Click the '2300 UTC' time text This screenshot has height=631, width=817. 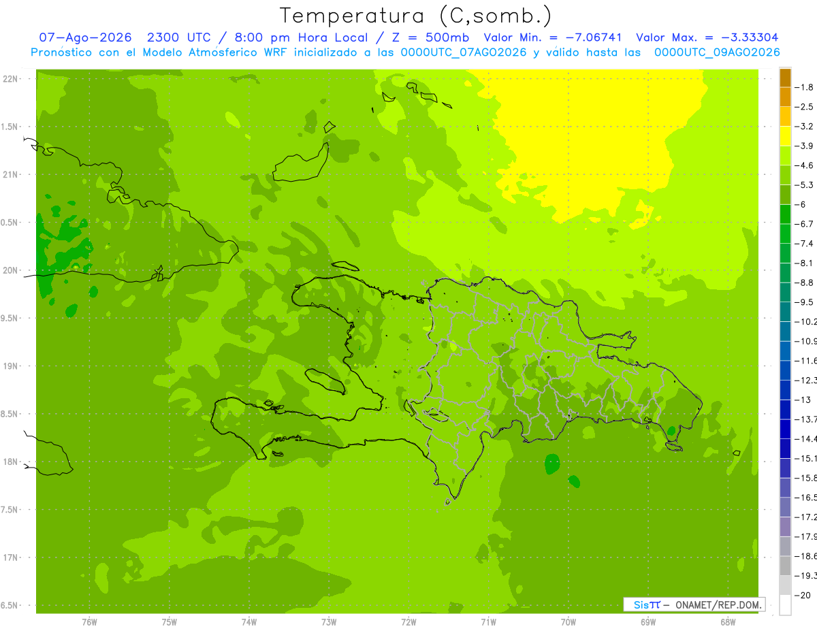coord(178,37)
